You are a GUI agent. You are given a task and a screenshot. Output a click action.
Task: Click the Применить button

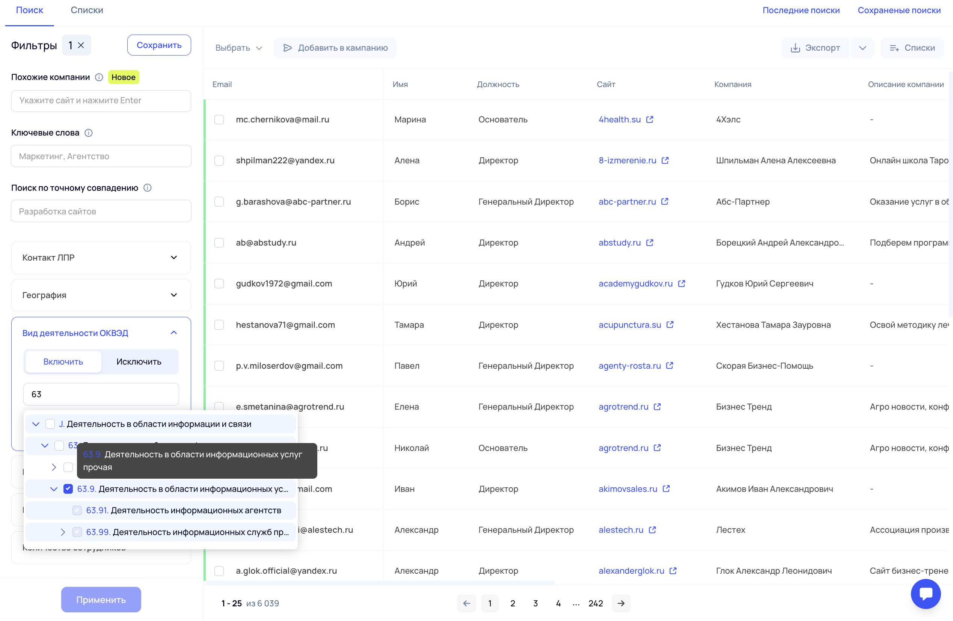pyautogui.click(x=101, y=599)
